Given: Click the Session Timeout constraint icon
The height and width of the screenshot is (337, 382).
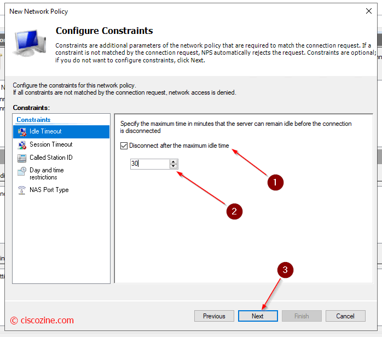Looking at the screenshot, I should pos(22,145).
